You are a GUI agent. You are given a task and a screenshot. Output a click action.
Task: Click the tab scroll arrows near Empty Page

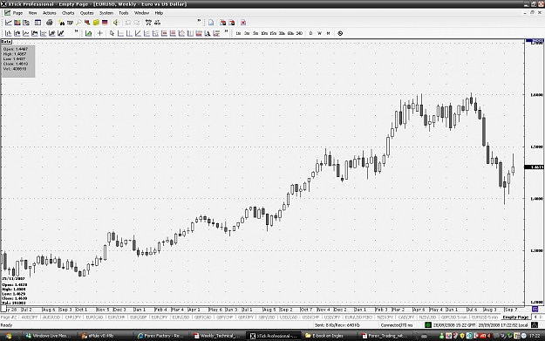coord(538,317)
